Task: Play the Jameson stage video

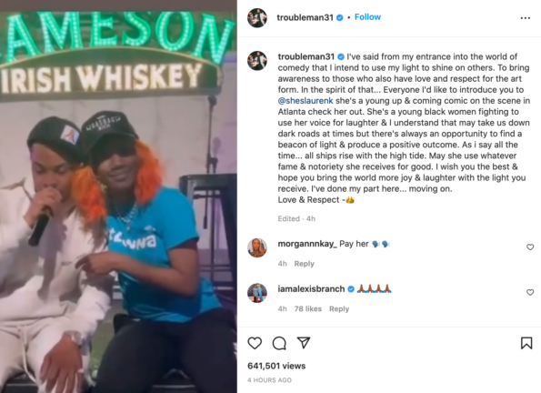Action: (x=118, y=196)
